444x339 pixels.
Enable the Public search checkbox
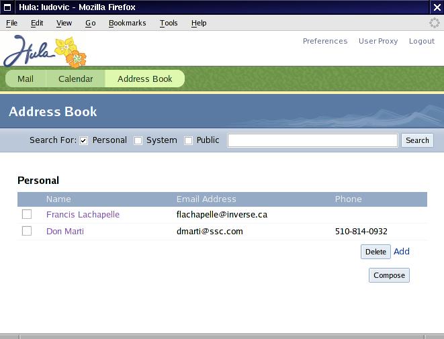click(x=188, y=141)
